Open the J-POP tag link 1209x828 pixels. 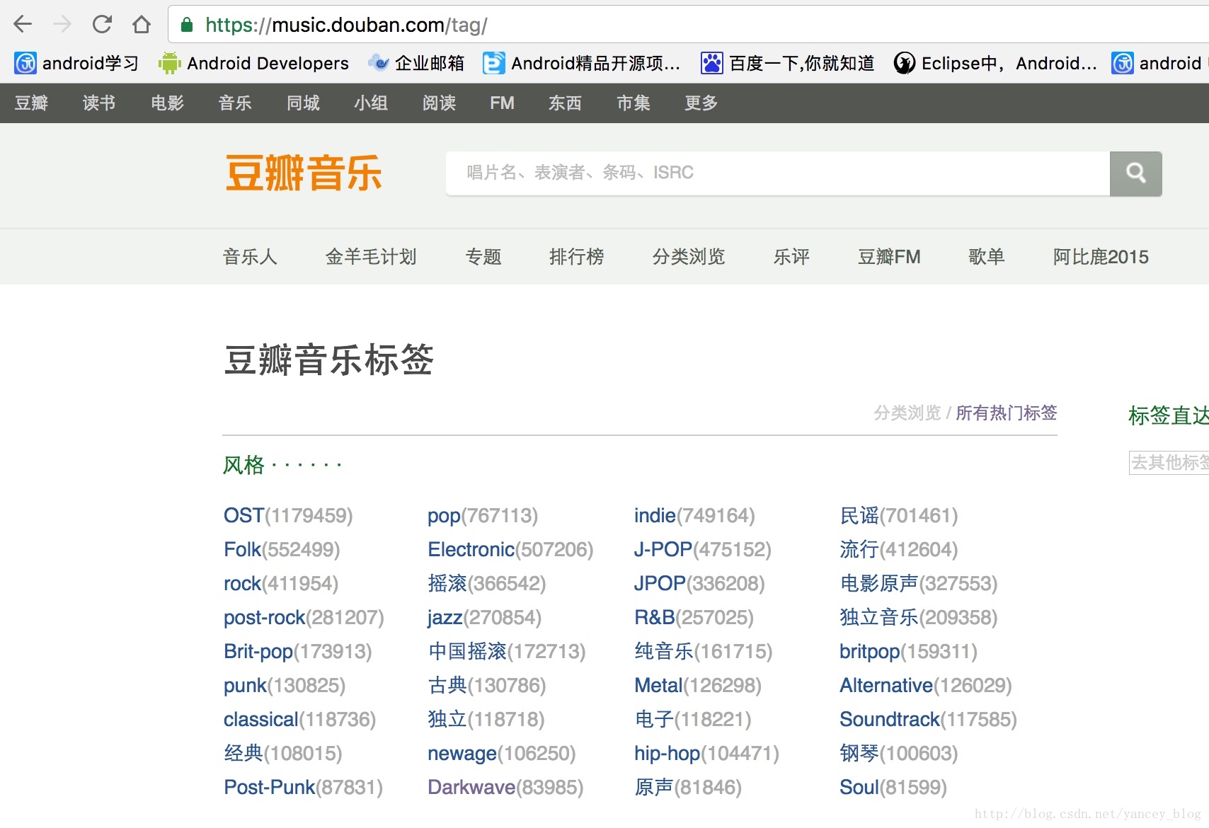point(663,549)
